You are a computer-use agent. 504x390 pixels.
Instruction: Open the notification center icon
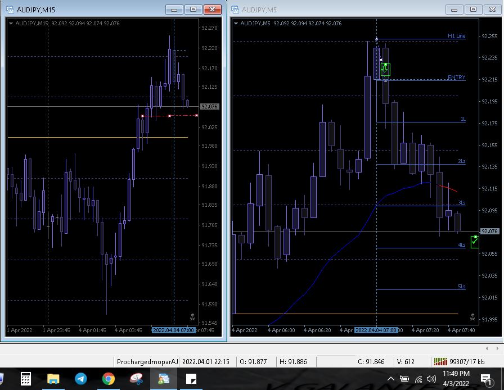click(x=485, y=380)
